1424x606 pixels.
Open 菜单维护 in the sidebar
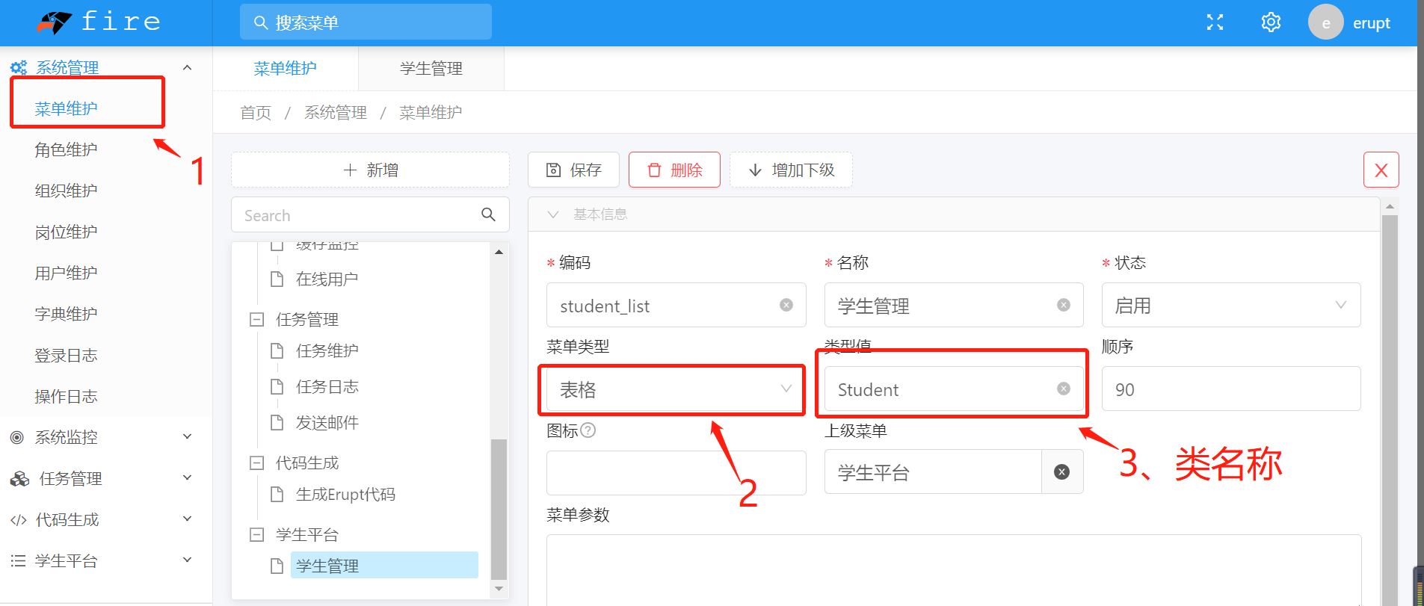66,108
